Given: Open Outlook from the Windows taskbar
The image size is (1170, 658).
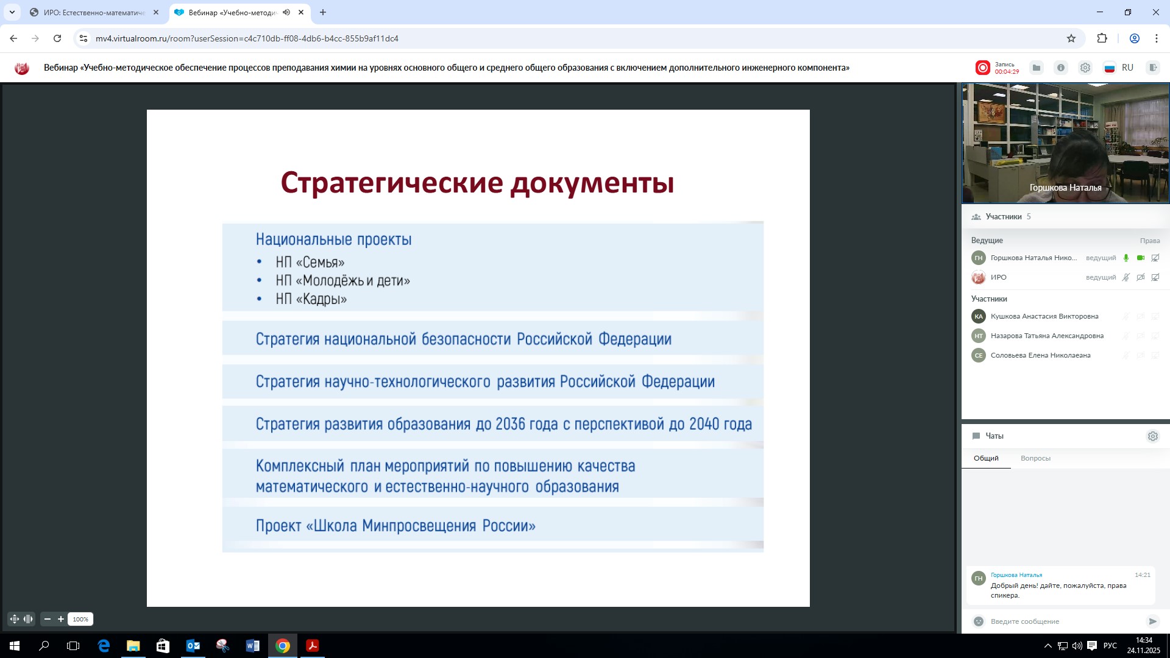Looking at the screenshot, I should point(193,646).
